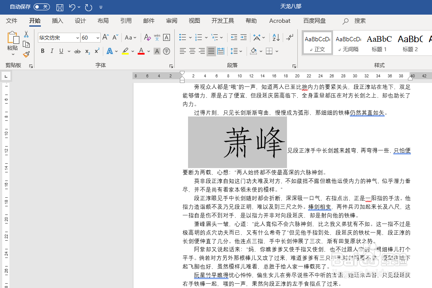Click the Save icon in the title bar
The image size is (432, 288).
tap(60, 7)
